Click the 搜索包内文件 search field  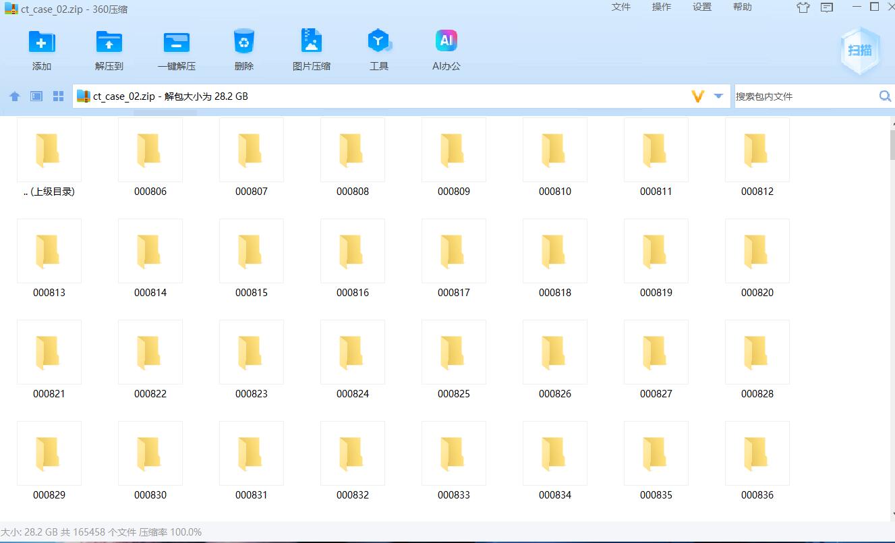(x=803, y=96)
